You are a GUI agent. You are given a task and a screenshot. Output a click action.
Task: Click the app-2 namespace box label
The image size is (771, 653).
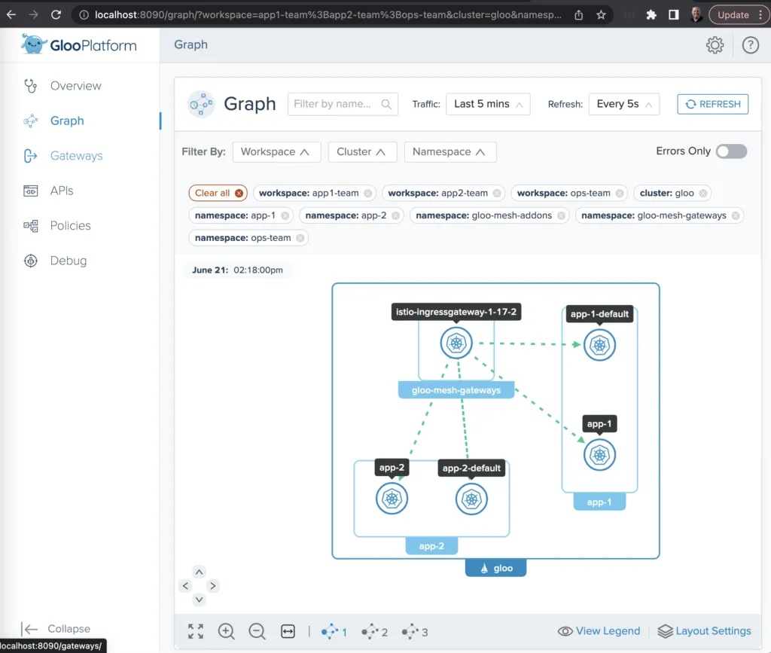(431, 546)
